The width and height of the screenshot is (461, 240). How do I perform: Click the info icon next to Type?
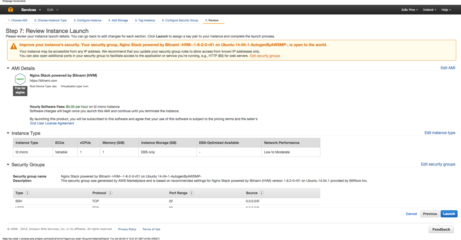pos(27,193)
